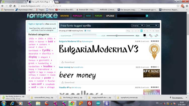Go to page 5 of results
This screenshot has height=106, width=189.
144,31
